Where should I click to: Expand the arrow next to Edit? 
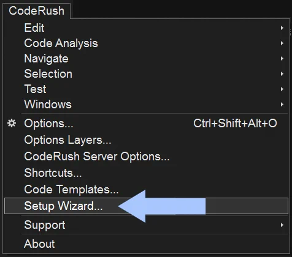(282, 28)
